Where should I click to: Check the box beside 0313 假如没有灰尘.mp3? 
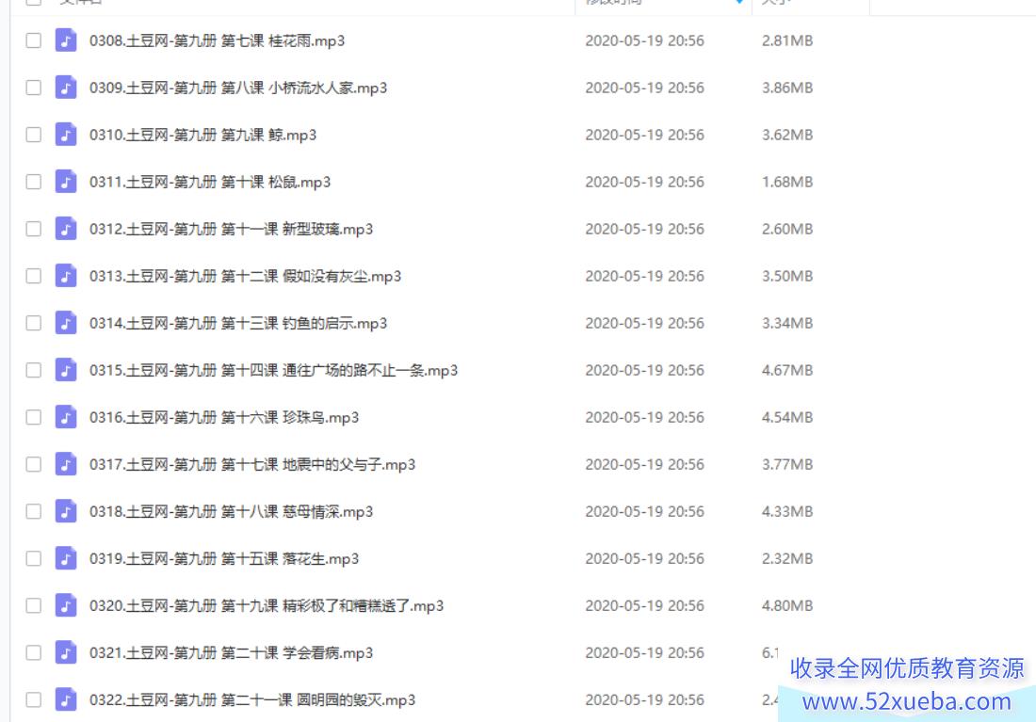tap(34, 276)
